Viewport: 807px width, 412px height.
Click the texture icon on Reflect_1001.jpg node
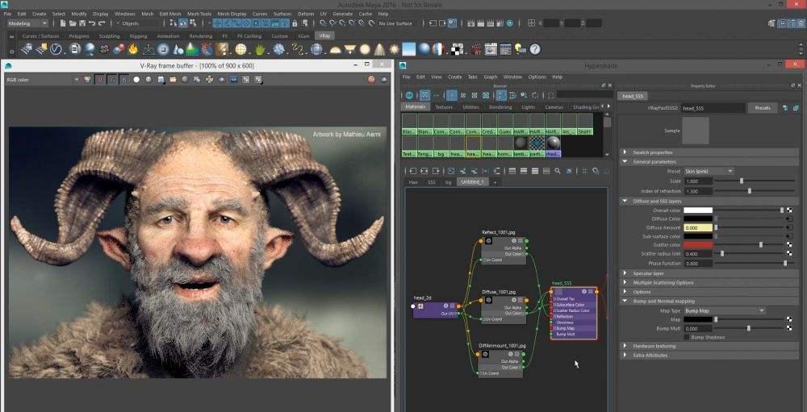[488, 240]
